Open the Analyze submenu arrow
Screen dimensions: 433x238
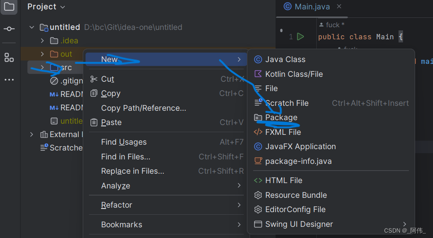(x=239, y=186)
